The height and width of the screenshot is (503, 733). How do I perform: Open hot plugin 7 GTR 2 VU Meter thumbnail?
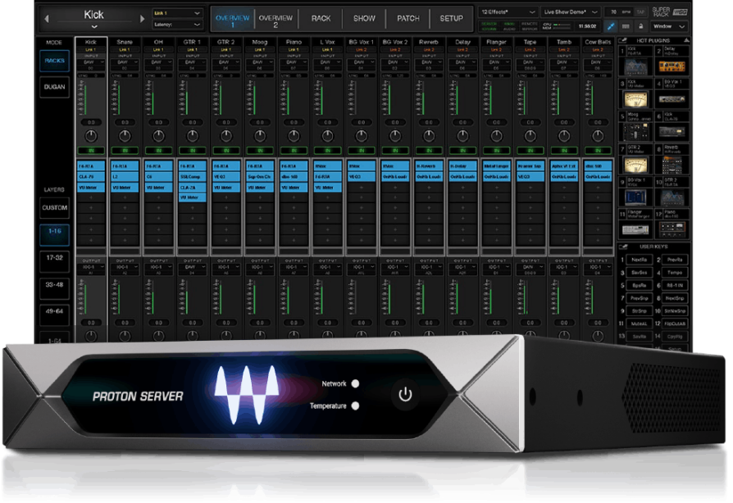[x=635, y=165]
